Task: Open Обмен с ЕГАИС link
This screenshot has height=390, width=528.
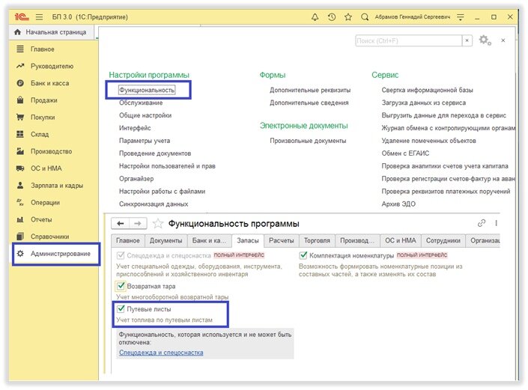Action: (405, 153)
